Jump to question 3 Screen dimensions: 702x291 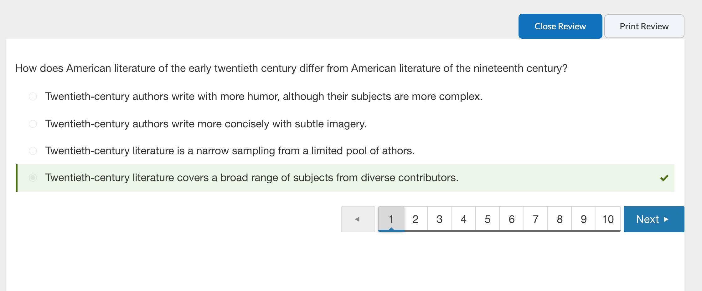point(439,219)
